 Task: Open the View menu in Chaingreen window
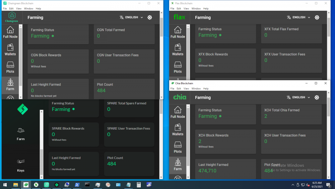18,9
